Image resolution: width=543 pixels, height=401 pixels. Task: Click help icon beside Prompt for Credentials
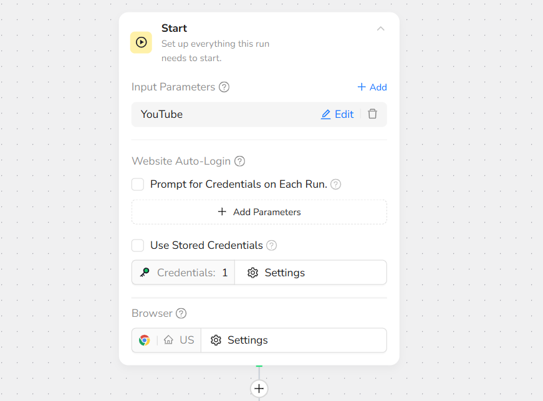(x=336, y=185)
